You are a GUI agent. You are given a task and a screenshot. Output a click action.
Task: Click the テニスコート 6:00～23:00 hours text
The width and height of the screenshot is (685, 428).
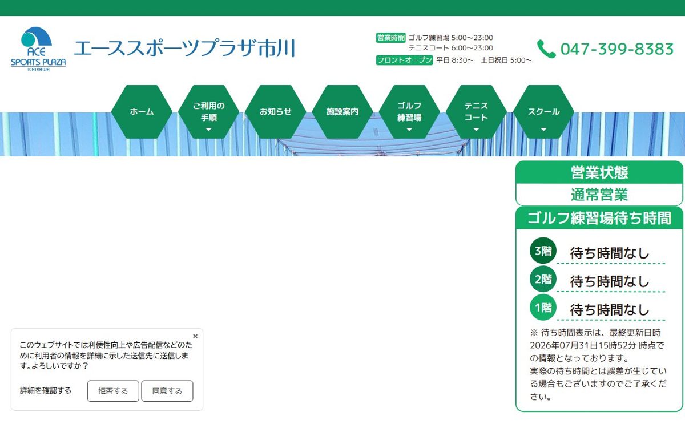point(451,48)
